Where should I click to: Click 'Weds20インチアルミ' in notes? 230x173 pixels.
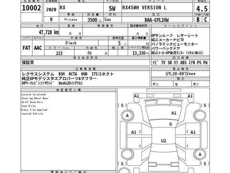point(71,83)
